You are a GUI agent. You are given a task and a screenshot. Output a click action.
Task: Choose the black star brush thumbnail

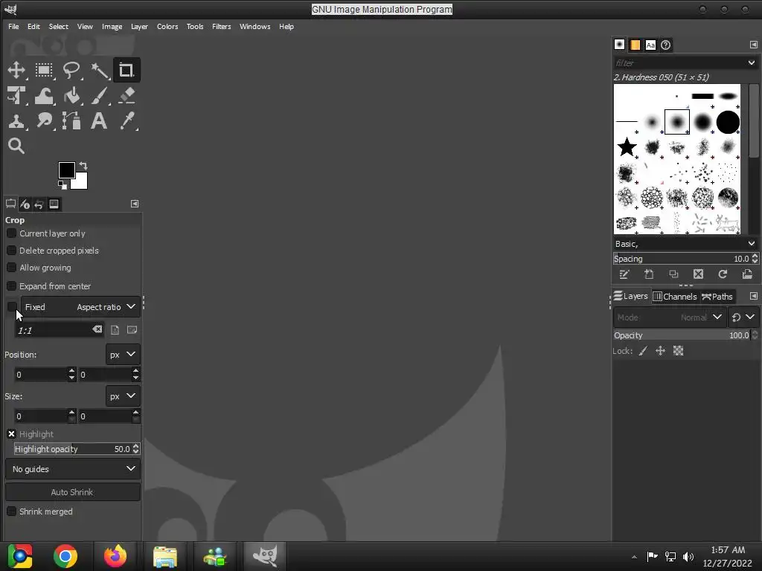point(627,146)
